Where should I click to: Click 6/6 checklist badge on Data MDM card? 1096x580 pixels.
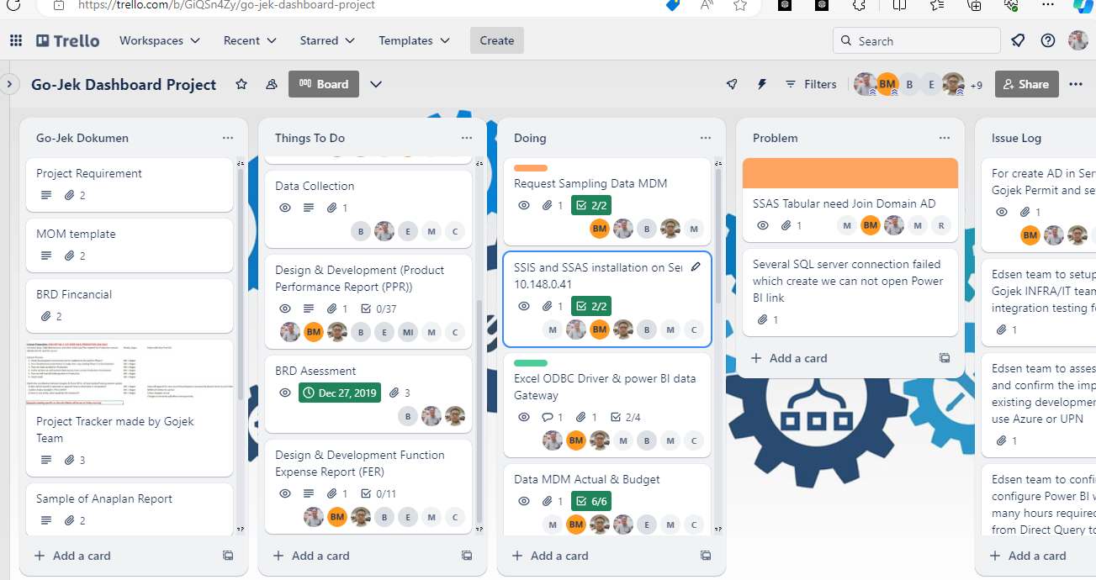pyautogui.click(x=590, y=501)
